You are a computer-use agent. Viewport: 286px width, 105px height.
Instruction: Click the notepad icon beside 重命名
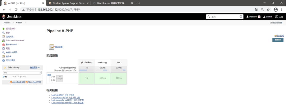[x=3, y=56]
